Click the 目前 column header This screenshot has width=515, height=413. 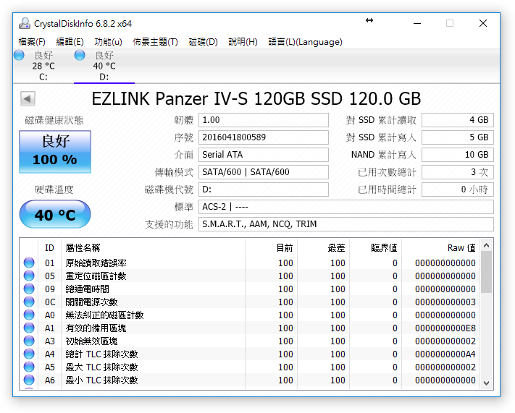272,247
